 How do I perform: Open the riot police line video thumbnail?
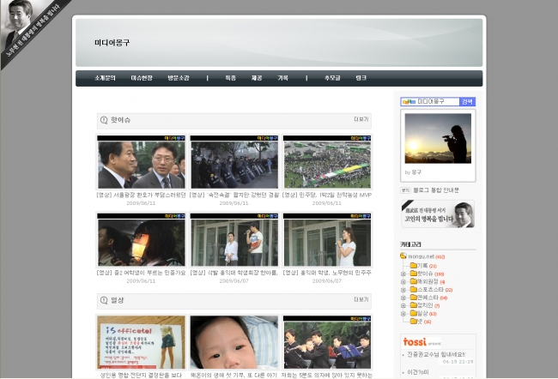[234, 162]
